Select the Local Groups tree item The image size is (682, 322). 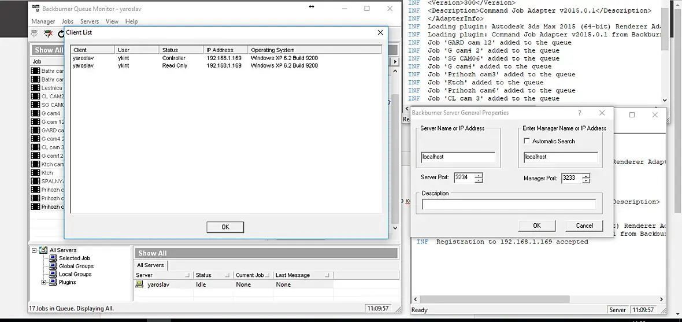(x=75, y=274)
